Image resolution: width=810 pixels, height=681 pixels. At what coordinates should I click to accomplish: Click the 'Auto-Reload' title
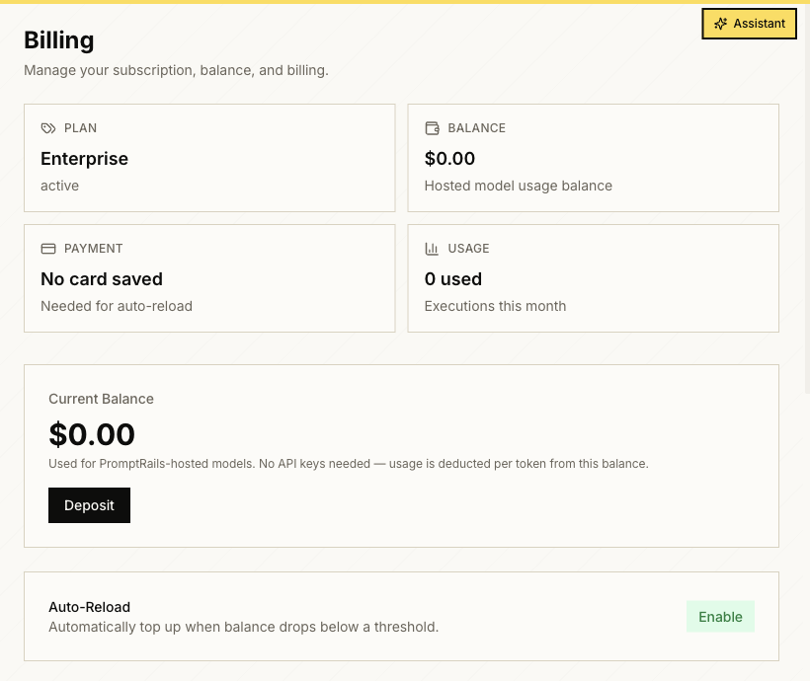click(89, 607)
